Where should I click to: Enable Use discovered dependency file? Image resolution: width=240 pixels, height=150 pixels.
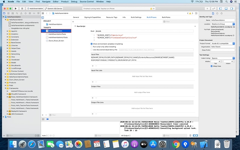(x=91, y=50)
